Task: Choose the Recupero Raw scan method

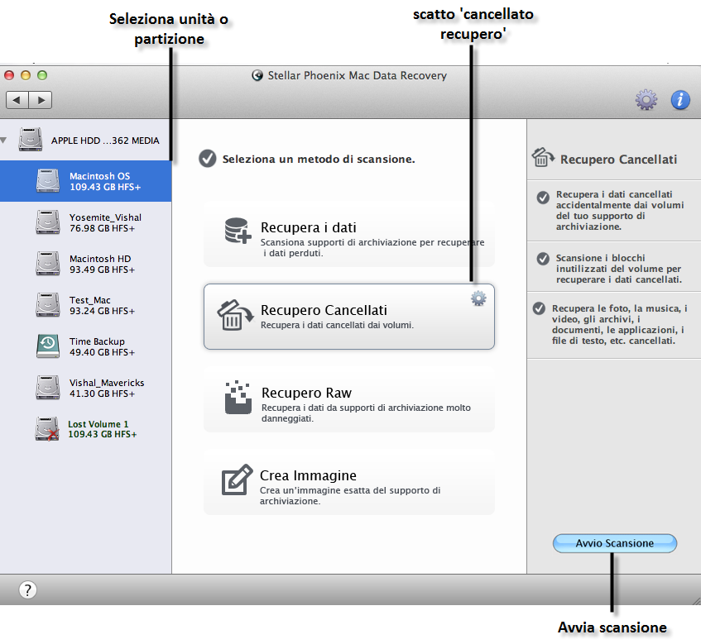Action: [x=349, y=398]
